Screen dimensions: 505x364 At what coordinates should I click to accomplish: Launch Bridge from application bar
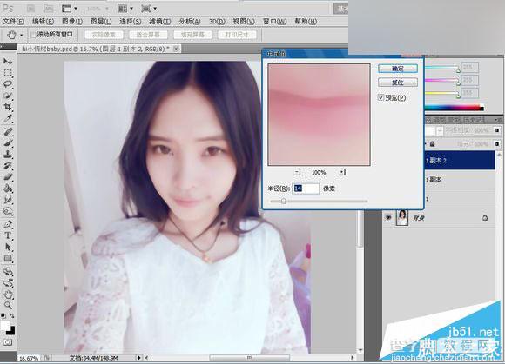pos(31,9)
